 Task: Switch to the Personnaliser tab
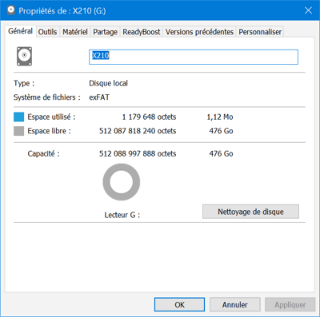[260, 32]
